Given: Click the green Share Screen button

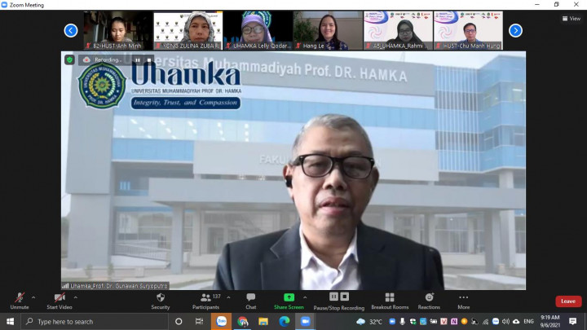Looking at the screenshot, I should tap(289, 301).
